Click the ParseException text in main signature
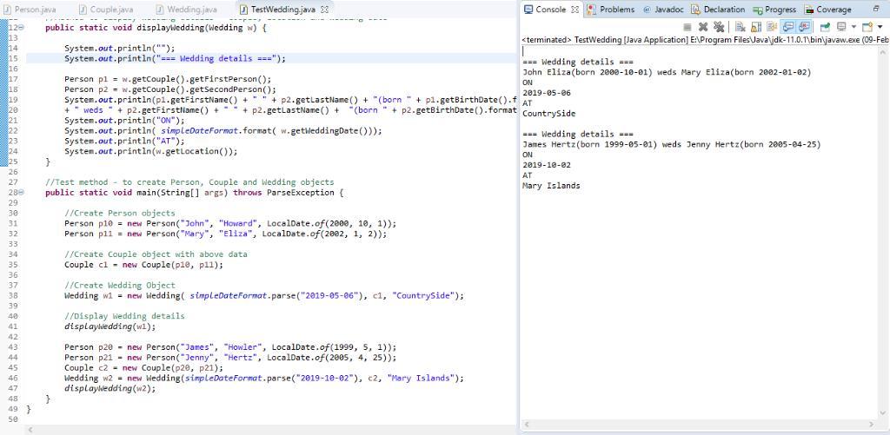The height and width of the screenshot is (435, 890). [300, 192]
